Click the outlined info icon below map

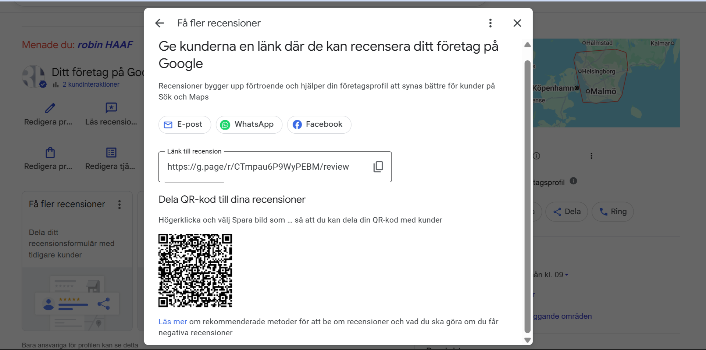click(x=536, y=156)
